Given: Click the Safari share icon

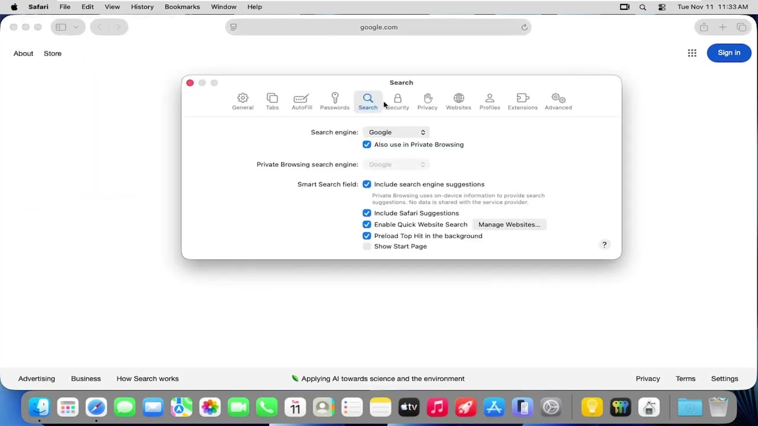Looking at the screenshot, I should [704, 27].
